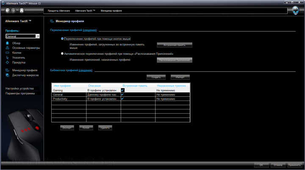Open Обзор in the sidebar

(16, 43)
